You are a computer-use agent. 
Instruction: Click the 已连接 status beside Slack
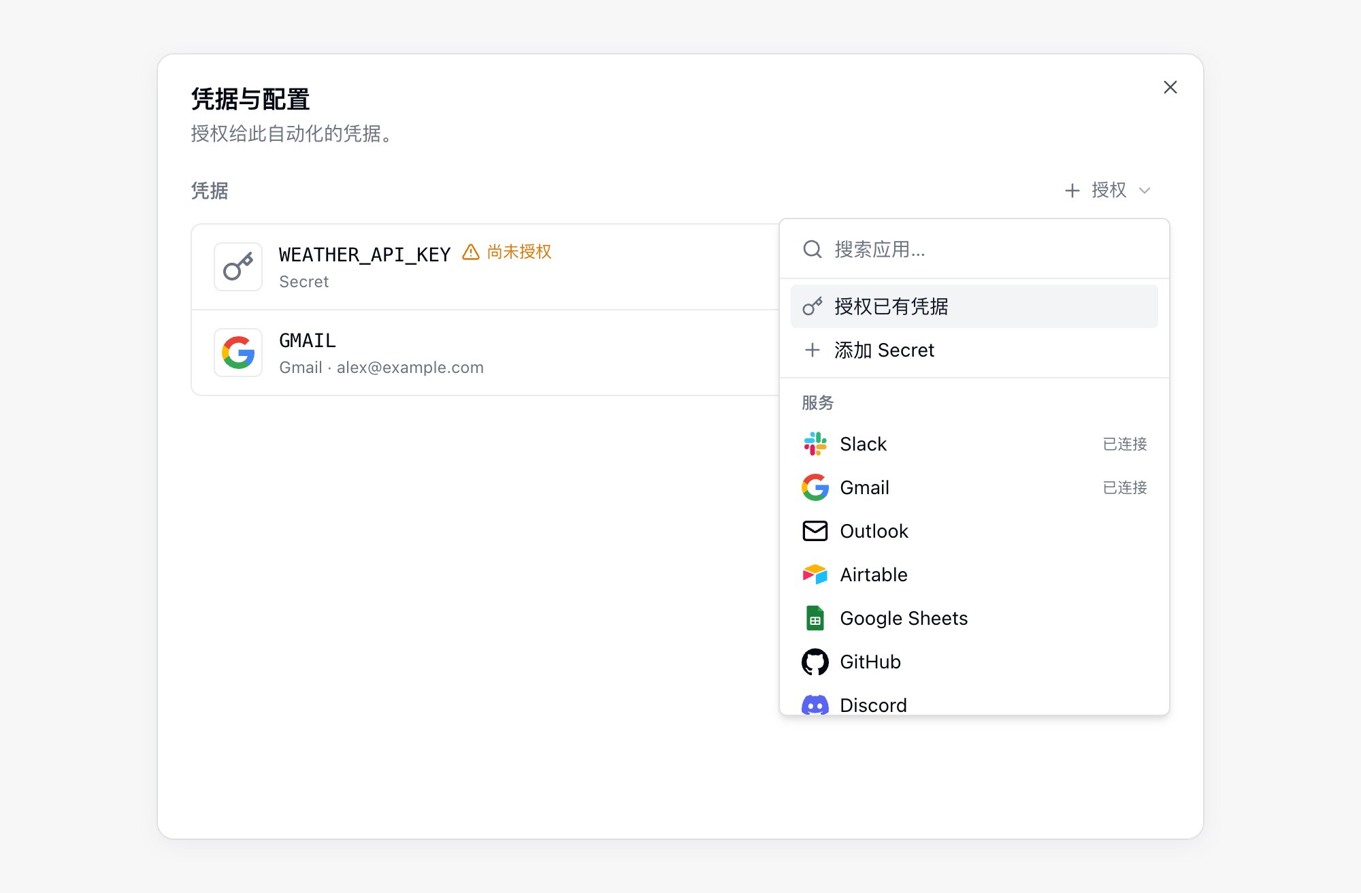coord(1125,444)
